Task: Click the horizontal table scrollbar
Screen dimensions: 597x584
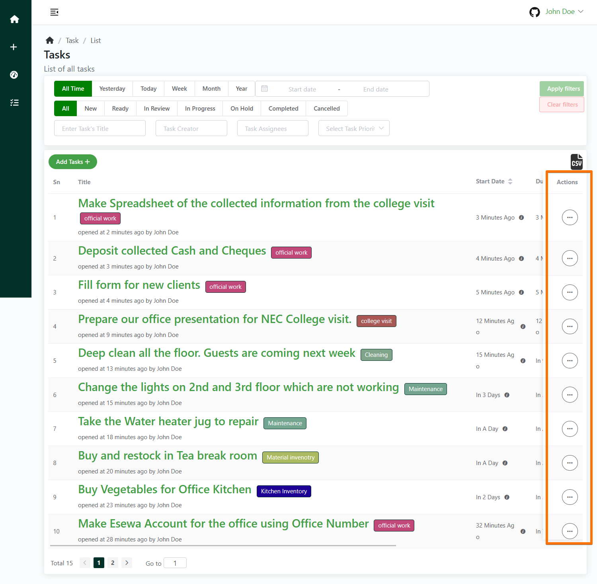Action: click(x=223, y=546)
